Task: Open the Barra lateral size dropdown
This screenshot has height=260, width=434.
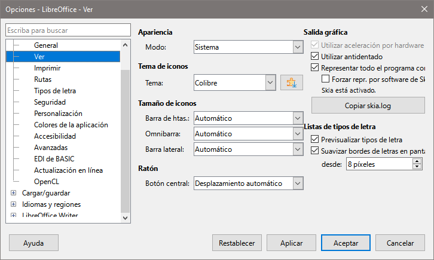Action: coord(248,149)
